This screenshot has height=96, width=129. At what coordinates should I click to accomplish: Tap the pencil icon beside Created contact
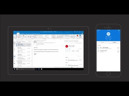pyautogui.click(x=98, y=51)
